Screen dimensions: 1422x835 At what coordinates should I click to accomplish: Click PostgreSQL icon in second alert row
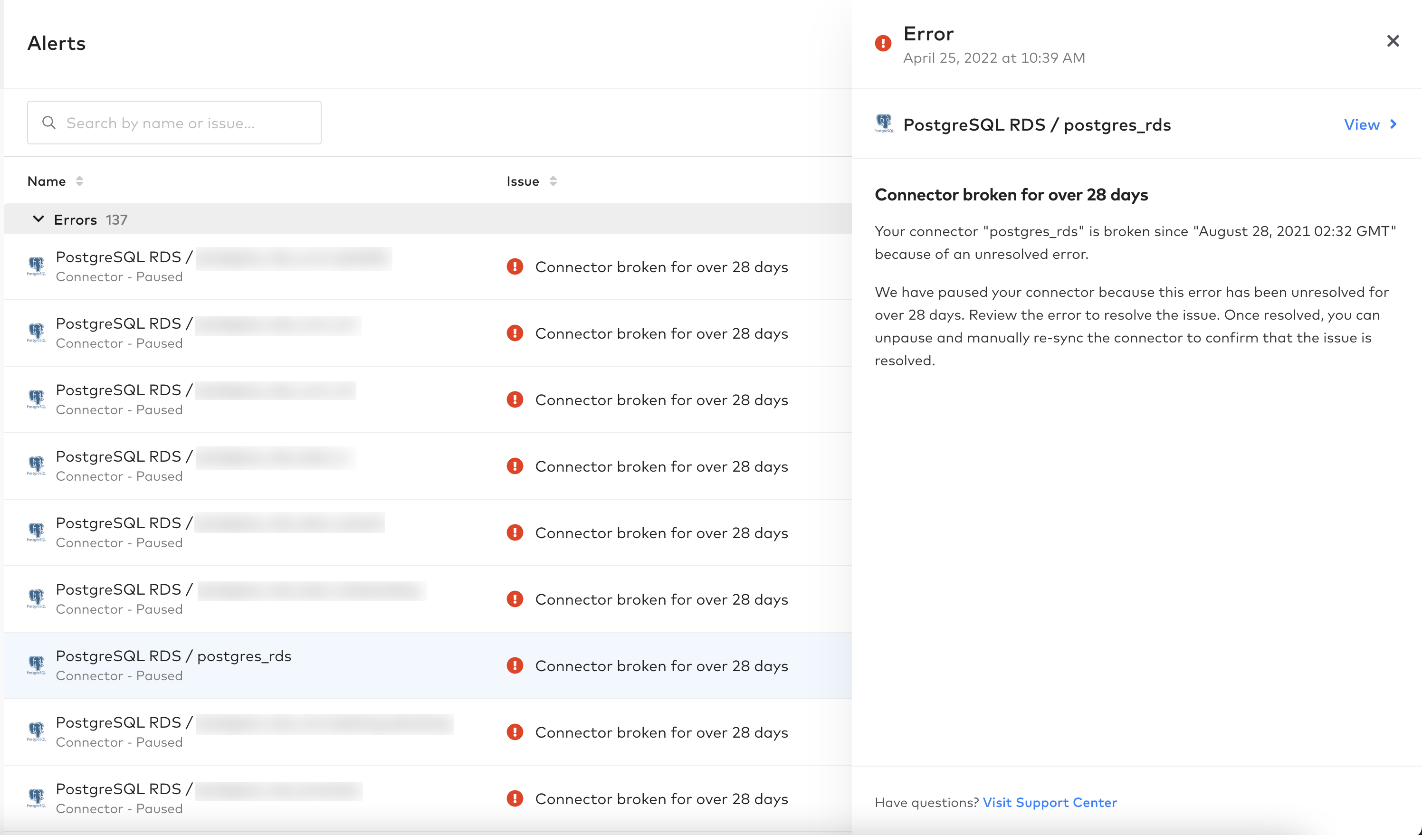(37, 332)
